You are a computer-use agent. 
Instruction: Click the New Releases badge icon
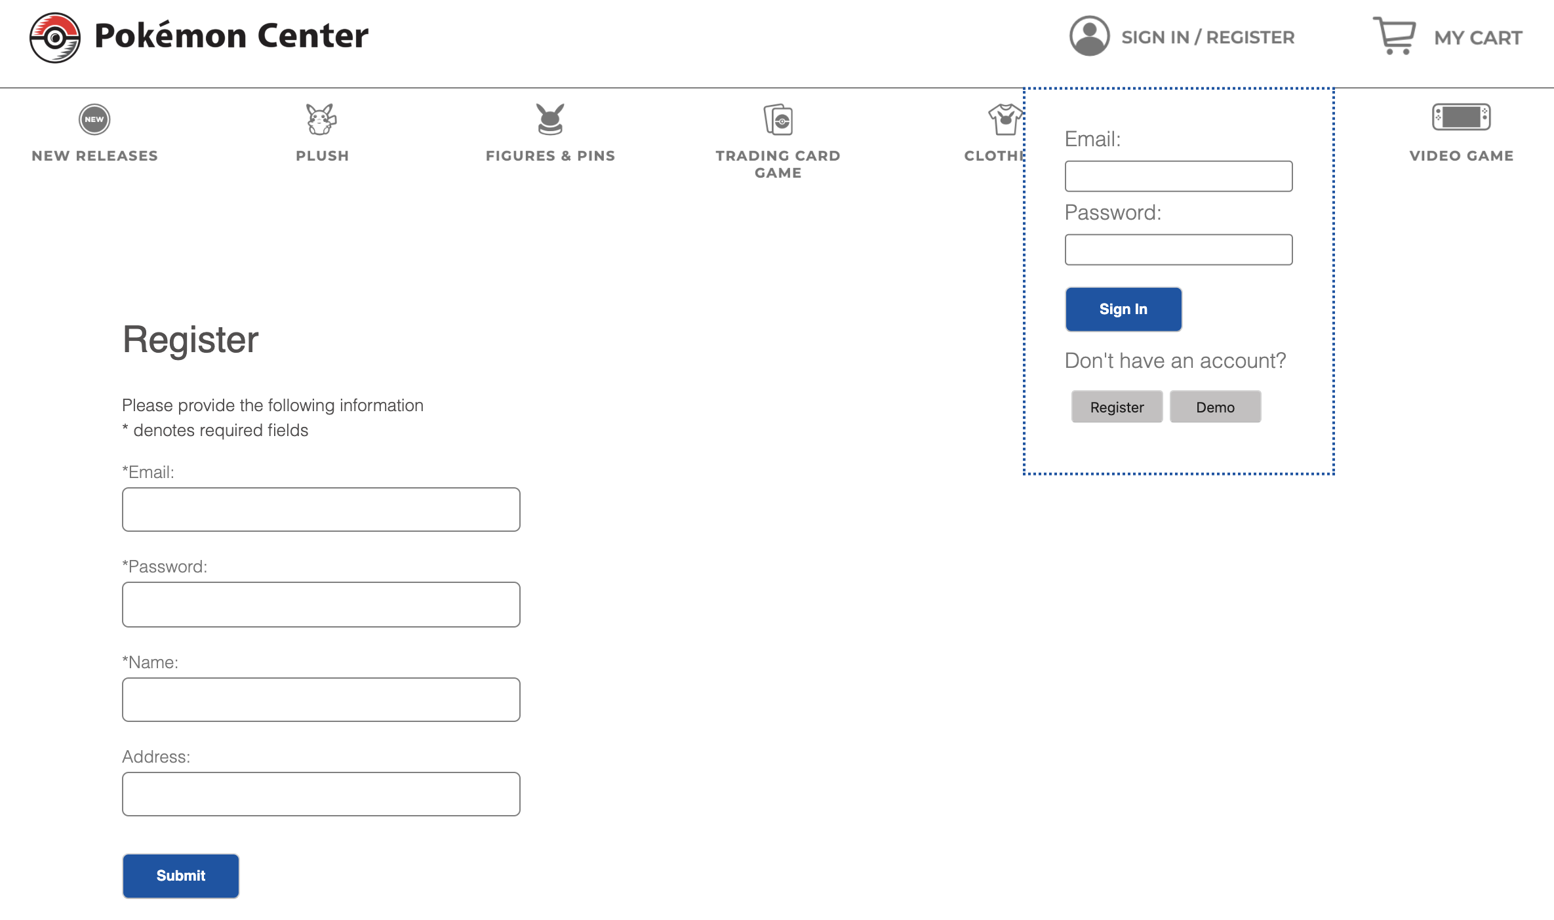(94, 119)
